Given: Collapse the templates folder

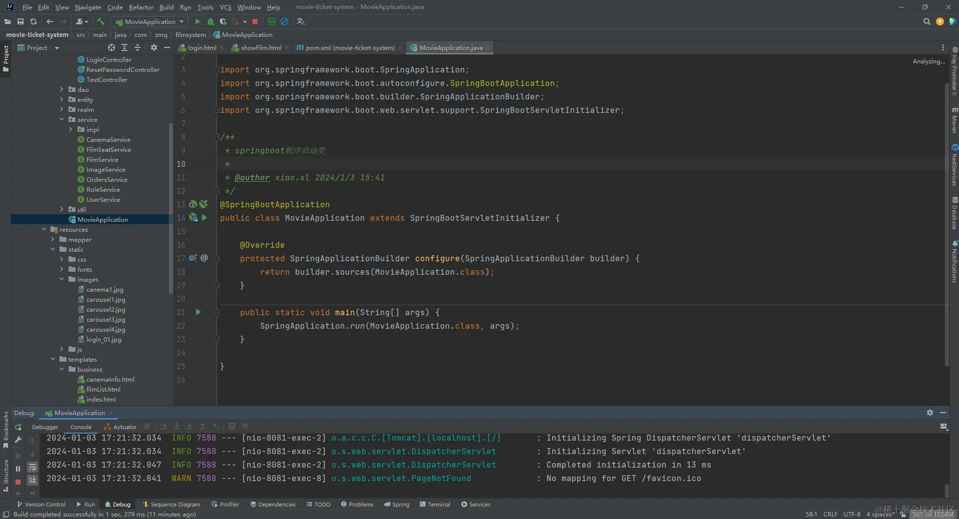Looking at the screenshot, I should pyautogui.click(x=52, y=359).
